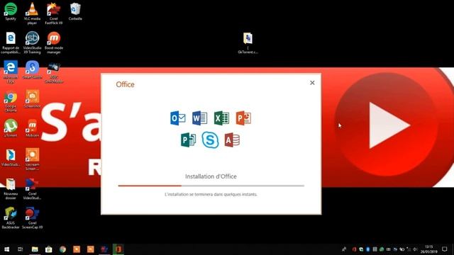
Task: Select the VideoStudio X9 Training desktop icon
Action: 32,42
